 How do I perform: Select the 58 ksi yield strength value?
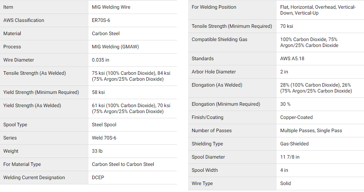(x=98, y=92)
